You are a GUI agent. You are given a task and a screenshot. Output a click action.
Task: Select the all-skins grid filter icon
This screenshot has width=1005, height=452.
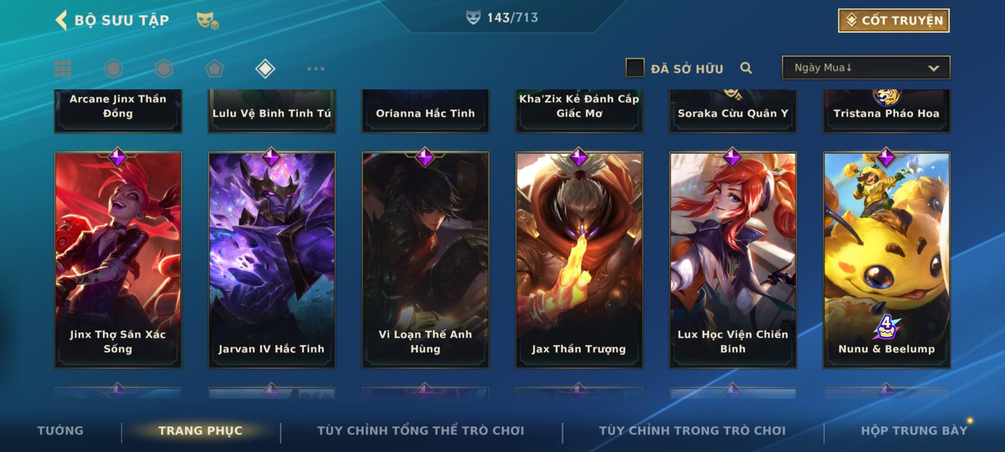(x=63, y=69)
